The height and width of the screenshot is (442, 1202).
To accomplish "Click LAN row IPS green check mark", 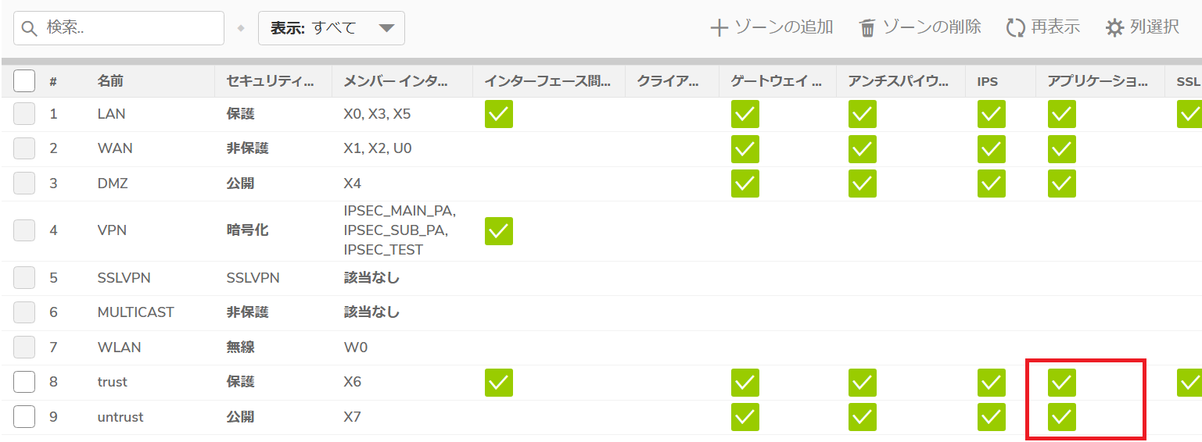I will [x=992, y=114].
